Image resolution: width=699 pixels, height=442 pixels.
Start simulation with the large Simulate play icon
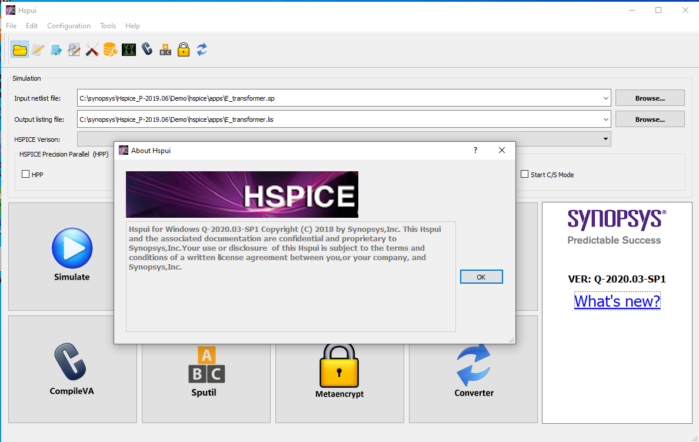(x=72, y=248)
